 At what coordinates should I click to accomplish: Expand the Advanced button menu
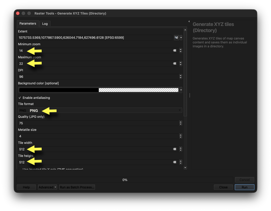pos(47,187)
